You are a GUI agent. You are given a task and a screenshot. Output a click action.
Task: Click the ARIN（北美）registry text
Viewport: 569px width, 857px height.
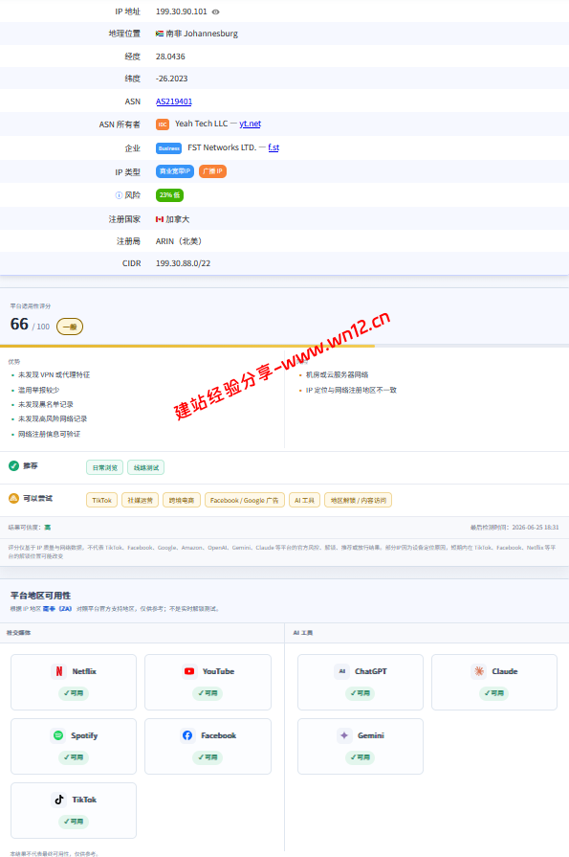pyautogui.click(x=180, y=241)
